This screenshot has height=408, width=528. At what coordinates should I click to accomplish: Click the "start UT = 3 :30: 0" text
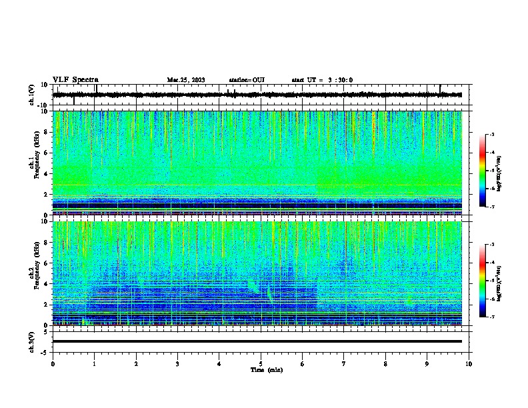coord(322,80)
